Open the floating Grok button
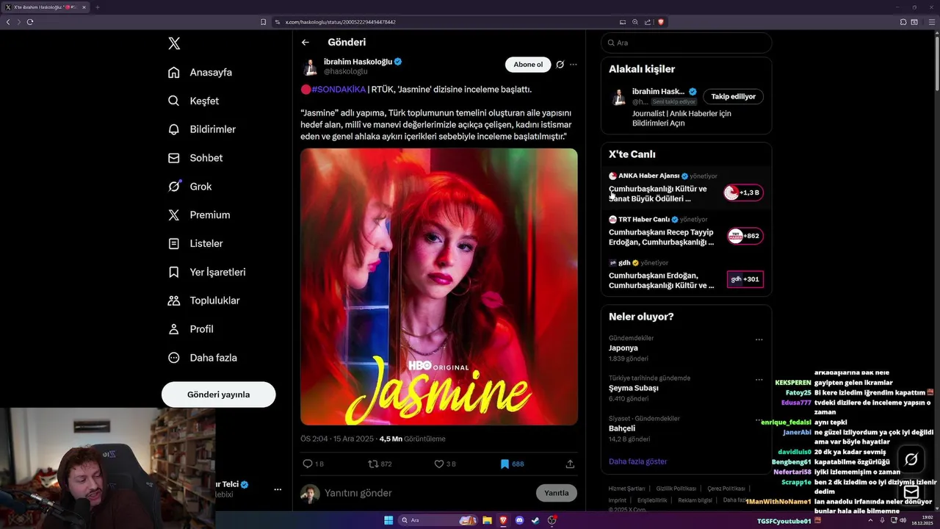 [x=911, y=459]
